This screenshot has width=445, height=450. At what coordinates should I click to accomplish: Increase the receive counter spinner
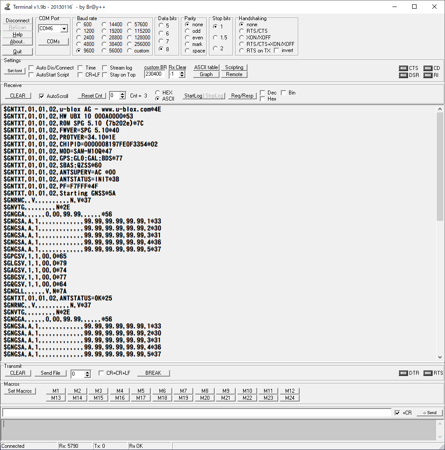(123, 94)
